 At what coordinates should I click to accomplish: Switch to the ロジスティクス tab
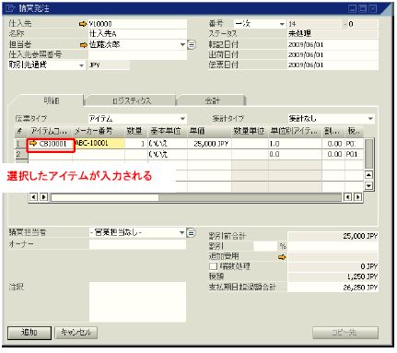(131, 100)
